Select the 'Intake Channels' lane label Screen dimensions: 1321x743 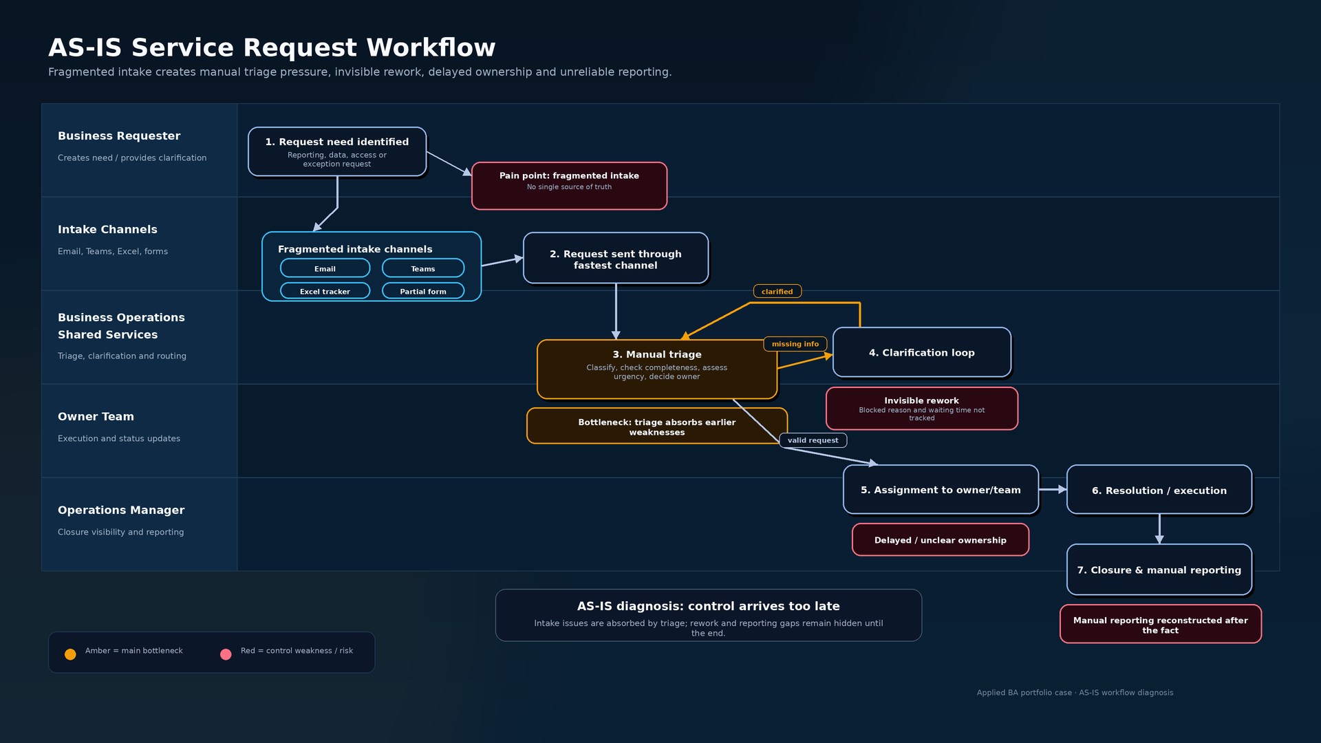point(107,230)
